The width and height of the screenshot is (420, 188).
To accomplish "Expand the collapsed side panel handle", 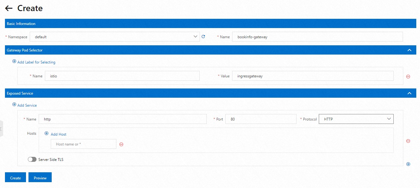I will 1,129.
